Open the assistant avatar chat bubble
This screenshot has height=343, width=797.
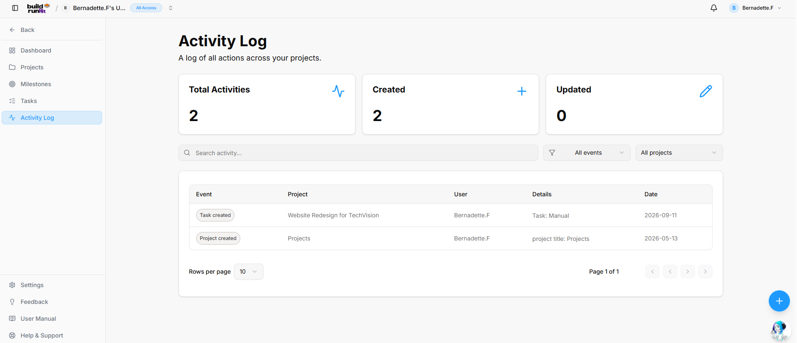click(780, 331)
